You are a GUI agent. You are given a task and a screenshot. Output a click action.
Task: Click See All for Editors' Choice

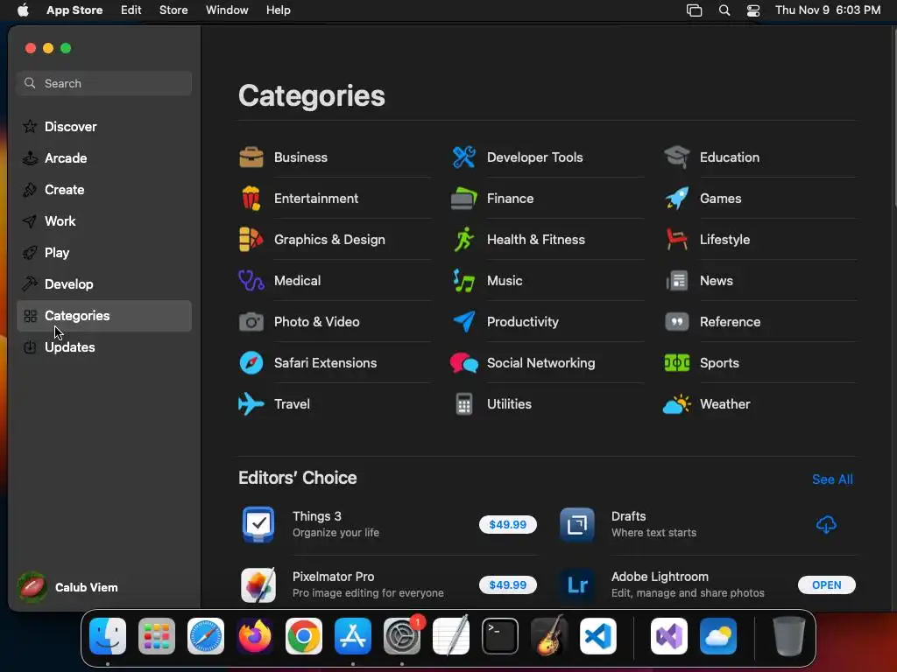pos(832,479)
